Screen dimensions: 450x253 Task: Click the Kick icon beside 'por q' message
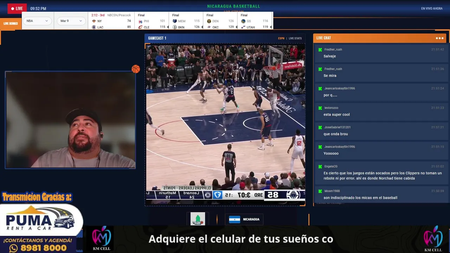[x=320, y=89]
